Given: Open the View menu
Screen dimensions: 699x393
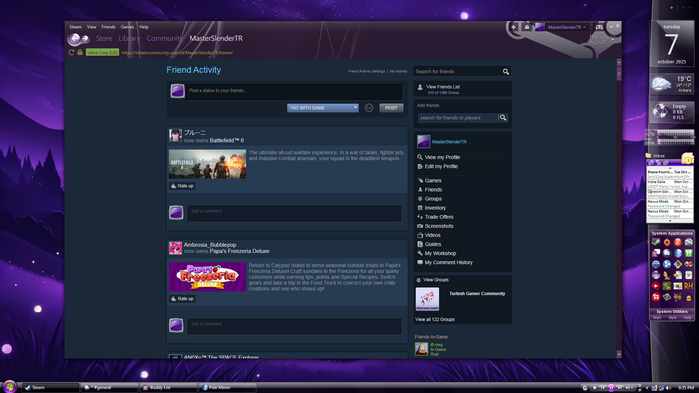Looking at the screenshot, I should pyautogui.click(x=91, y=27).
